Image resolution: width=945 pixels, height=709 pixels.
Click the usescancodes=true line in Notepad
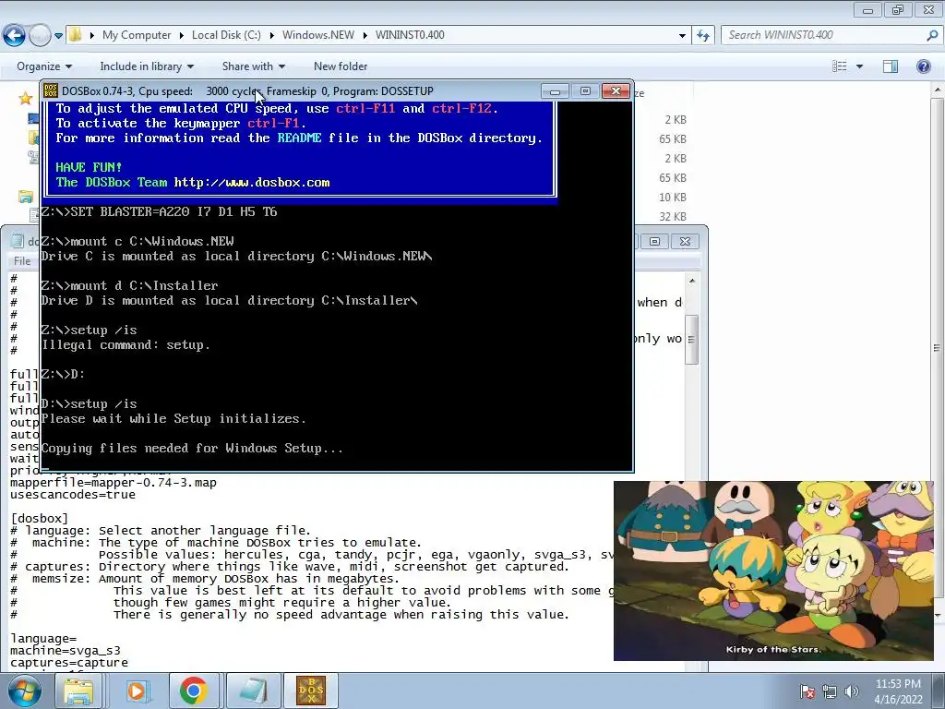(x=72, y=495)
